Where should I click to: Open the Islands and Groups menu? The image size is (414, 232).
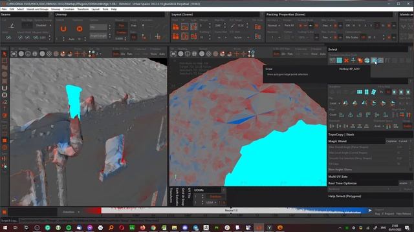38,9
